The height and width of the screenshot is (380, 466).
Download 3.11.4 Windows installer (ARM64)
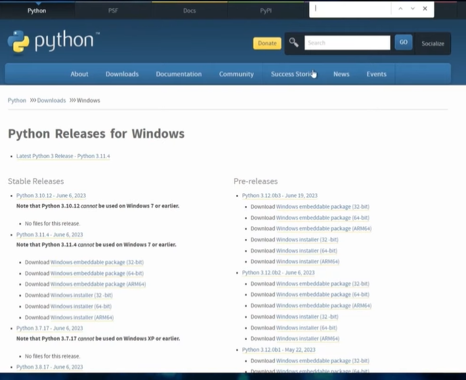click(82, 317)
